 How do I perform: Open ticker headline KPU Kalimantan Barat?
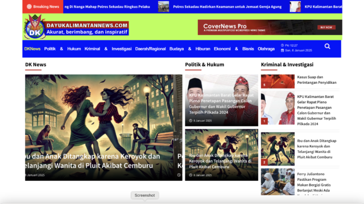pyautogui.click(x=323, y=7)
